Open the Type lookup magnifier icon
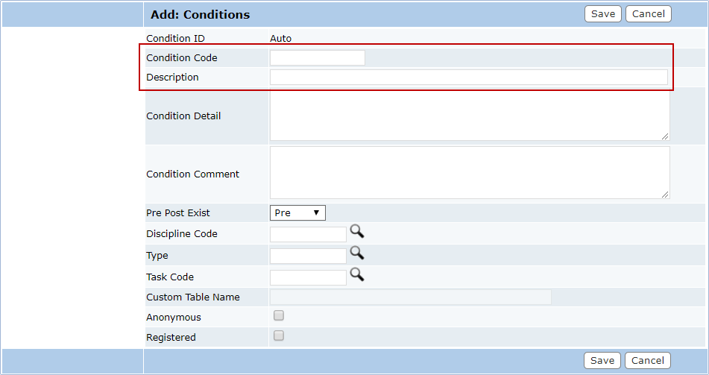Image resolution: width=709 pixels, height=375 pixels. coord(357,253)
